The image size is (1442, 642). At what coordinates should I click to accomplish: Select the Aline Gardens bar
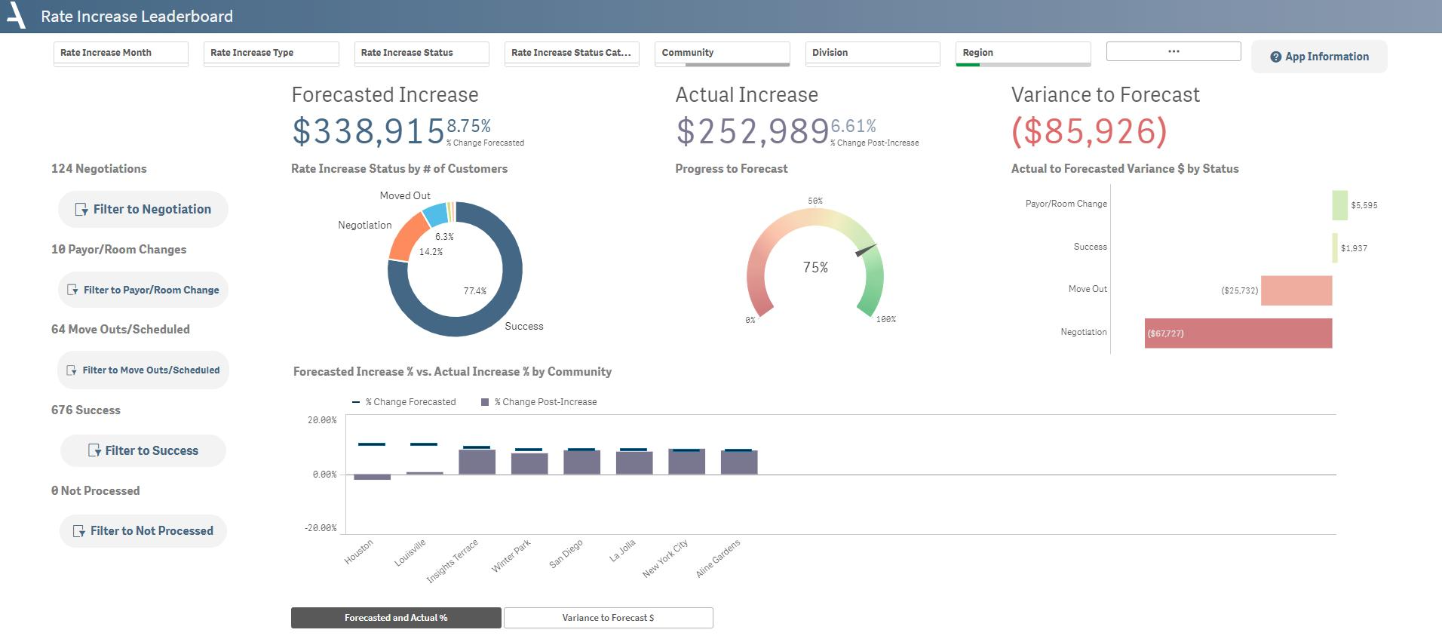point(739,462)
